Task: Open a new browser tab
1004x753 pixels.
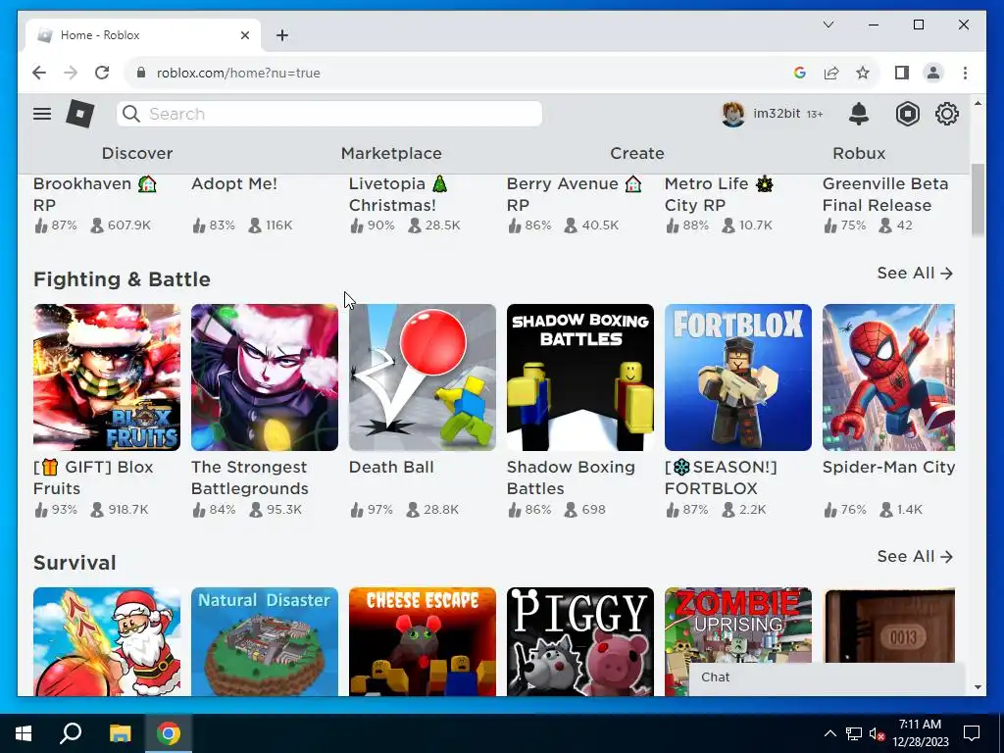Action: coord(281,35)
